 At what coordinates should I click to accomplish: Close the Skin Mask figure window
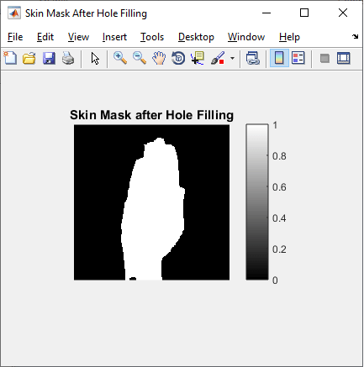click(x=343, y=13)
